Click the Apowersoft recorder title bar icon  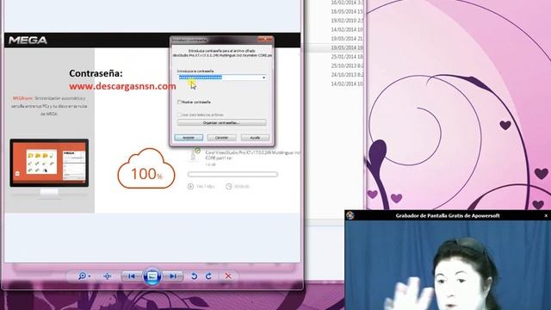pyautogui.click(x=350, y=216)
